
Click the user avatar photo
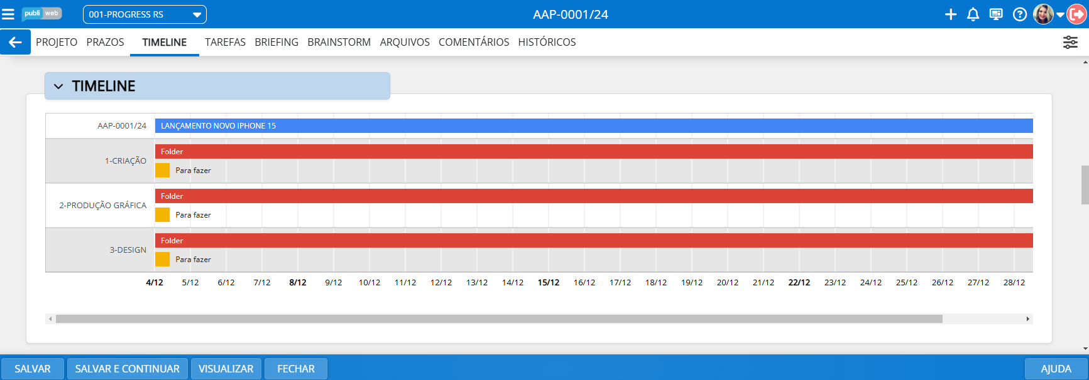pyautogui.click(x=1043, y=14)
